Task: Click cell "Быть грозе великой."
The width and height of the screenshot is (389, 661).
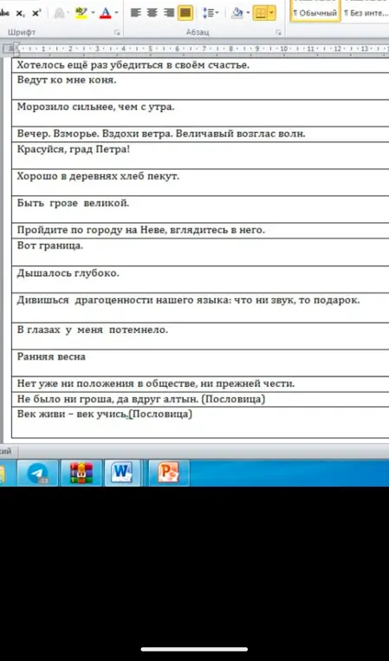Action: pos(200,210)
